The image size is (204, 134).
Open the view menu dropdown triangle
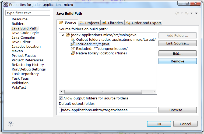point(196,13)
